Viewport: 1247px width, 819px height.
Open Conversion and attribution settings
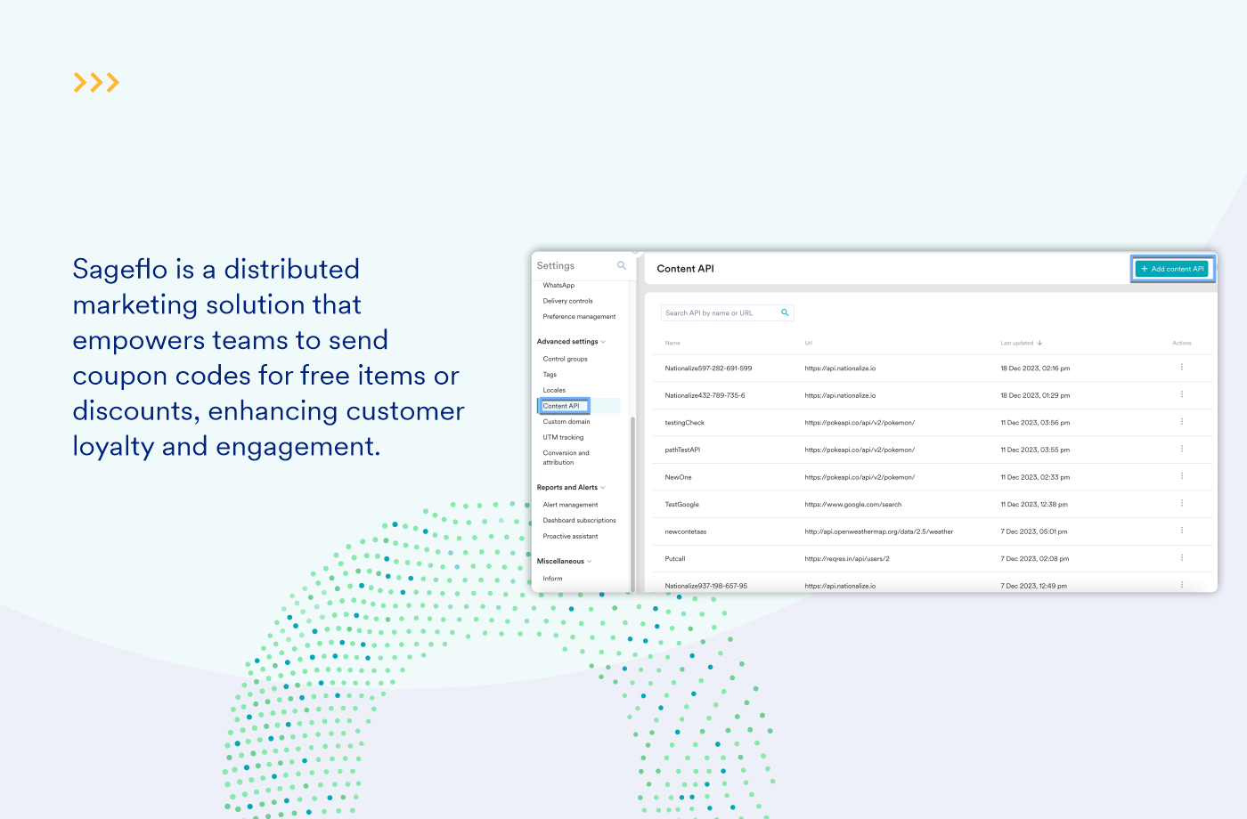point(566,458)
